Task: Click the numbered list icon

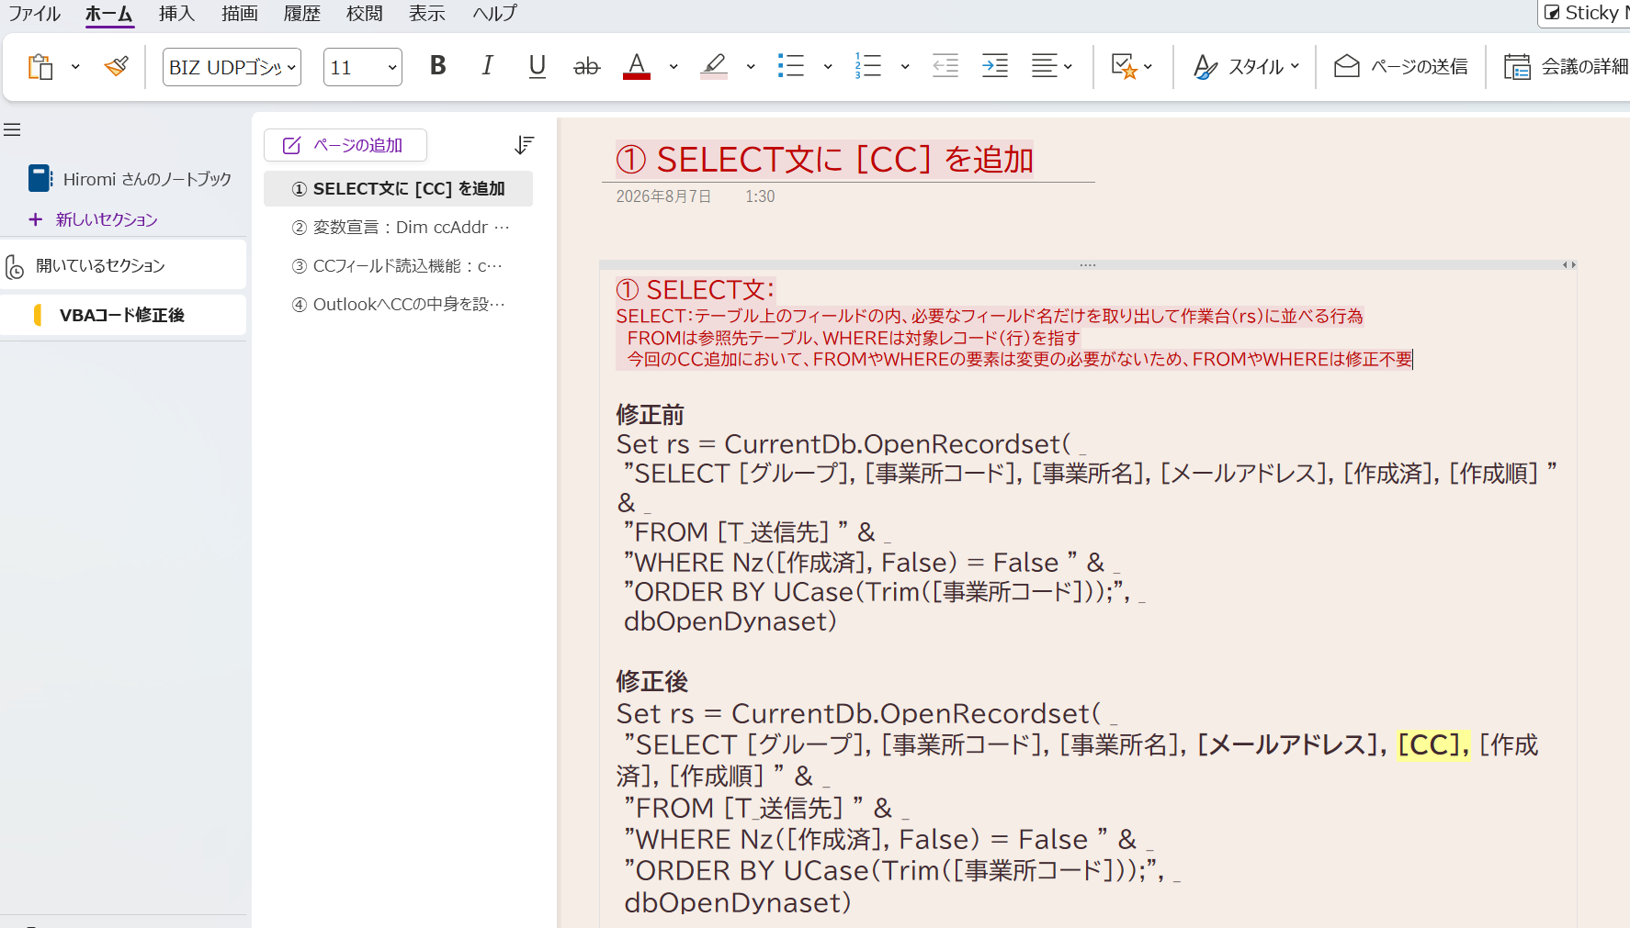Action: tap(868, 66)
